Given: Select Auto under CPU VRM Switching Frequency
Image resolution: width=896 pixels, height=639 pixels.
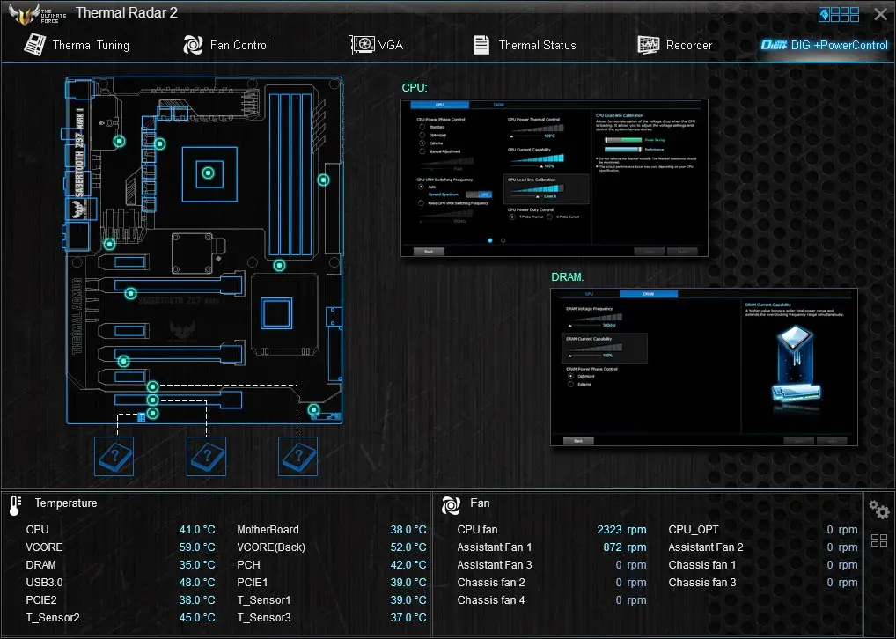Looking at the screenshot, I should (x=422, y=187).
